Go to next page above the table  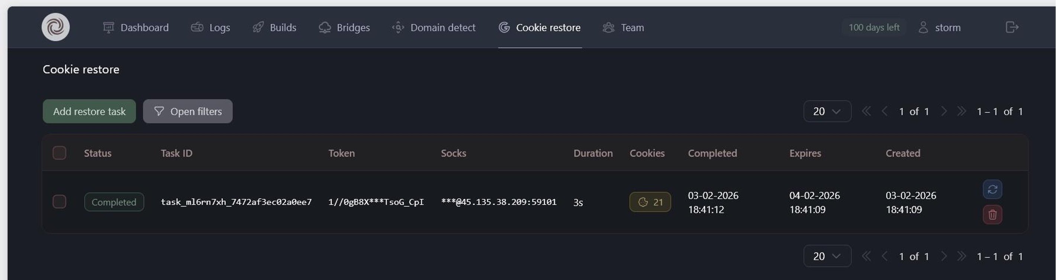pyautogui.click(x=944, y=111)
